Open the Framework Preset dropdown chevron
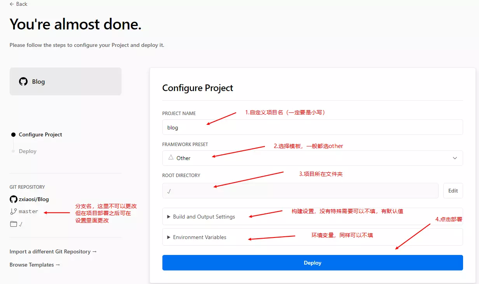Screen dimensions: 479x284 coord(455,158)
